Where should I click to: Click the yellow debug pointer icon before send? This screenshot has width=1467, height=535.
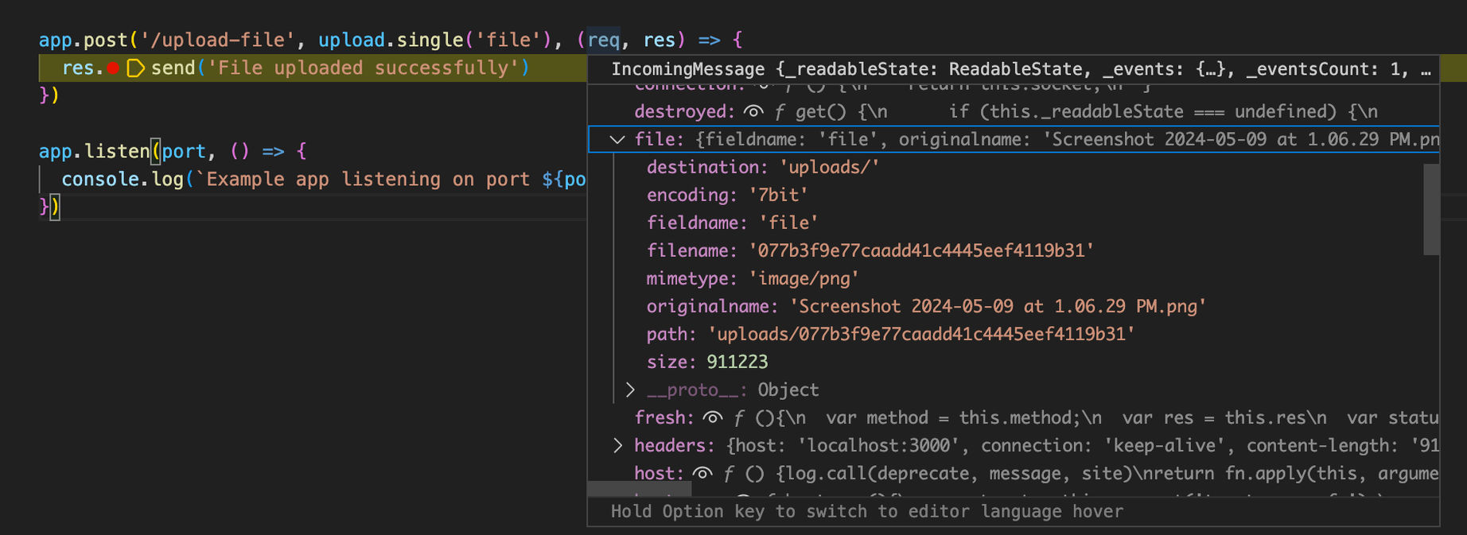pyautogui.click(x=136, y=68)
